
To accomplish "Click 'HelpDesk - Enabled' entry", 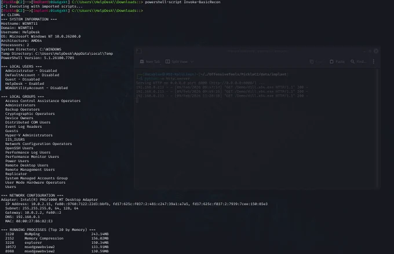I will click(24, 83).
